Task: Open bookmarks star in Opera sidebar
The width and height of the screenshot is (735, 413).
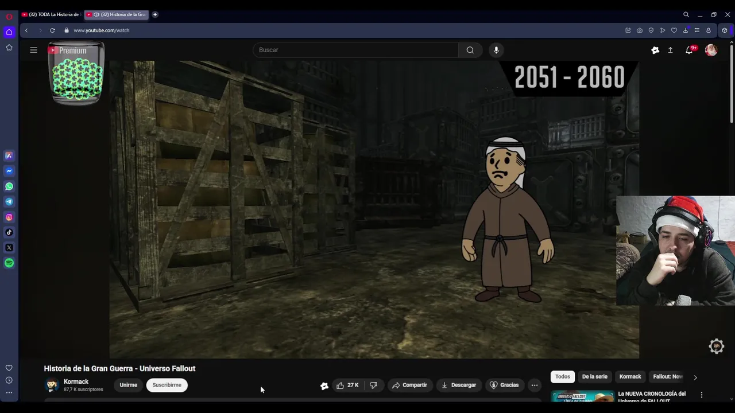Action: [x=9, y=48]
